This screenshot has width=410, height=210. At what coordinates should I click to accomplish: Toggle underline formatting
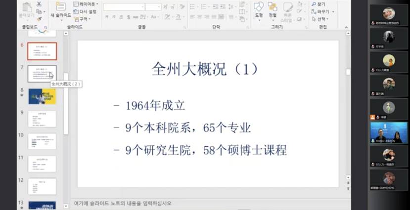click(x=121, y=17)
